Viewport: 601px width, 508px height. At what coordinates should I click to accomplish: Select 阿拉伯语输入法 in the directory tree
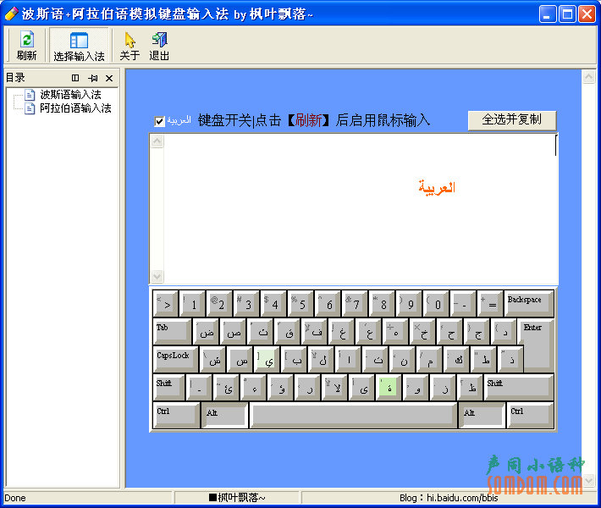point(75,108)
